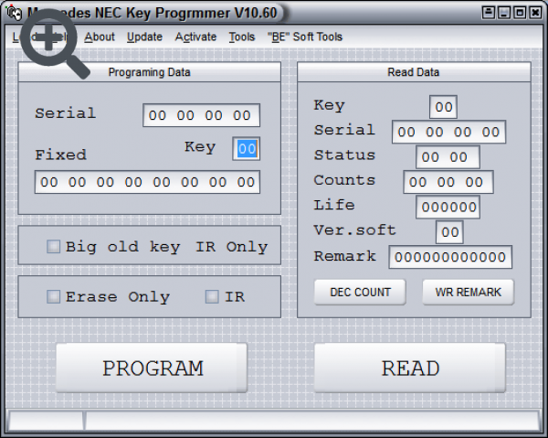
Task: Enable Big old key IR Only checkbox
Action: 54,246
